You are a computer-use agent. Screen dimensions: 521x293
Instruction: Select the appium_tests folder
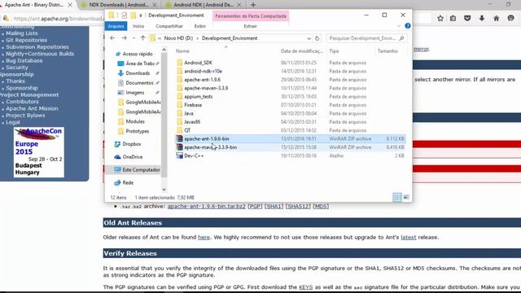199,97
